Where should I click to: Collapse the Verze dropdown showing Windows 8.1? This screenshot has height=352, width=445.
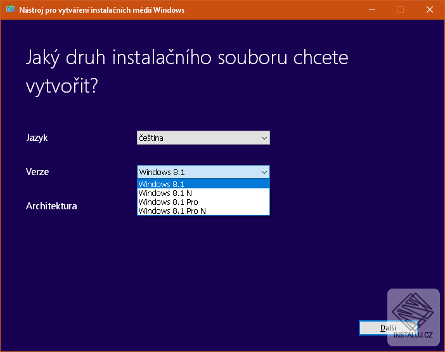click(x=203, y=172)
